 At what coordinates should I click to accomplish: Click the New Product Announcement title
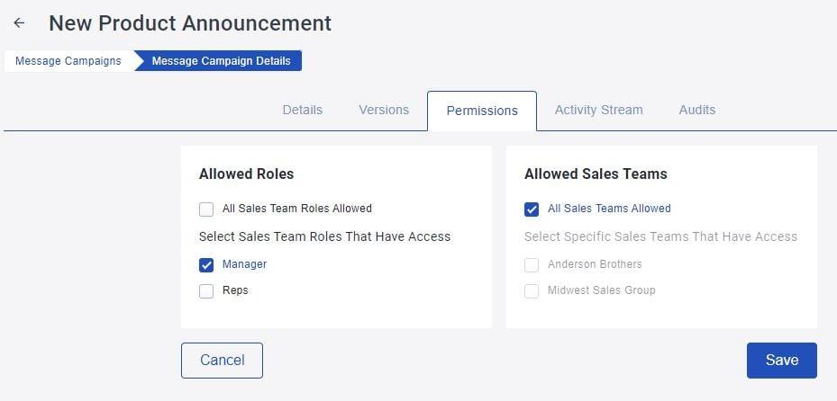[x=190, y=23]
